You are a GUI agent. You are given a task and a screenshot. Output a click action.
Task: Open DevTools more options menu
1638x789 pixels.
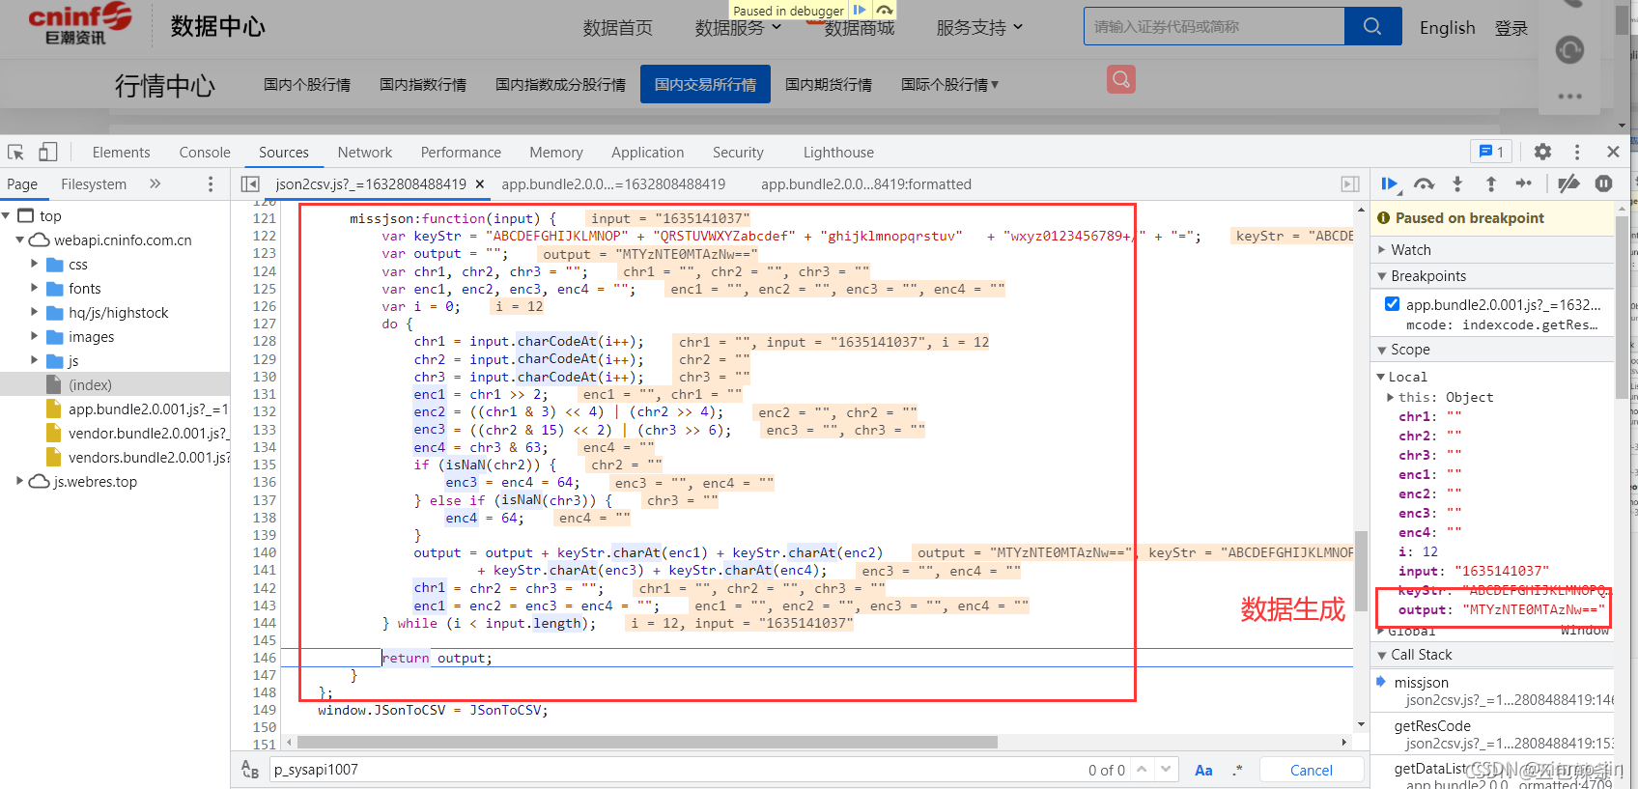tap(1577, 152)
